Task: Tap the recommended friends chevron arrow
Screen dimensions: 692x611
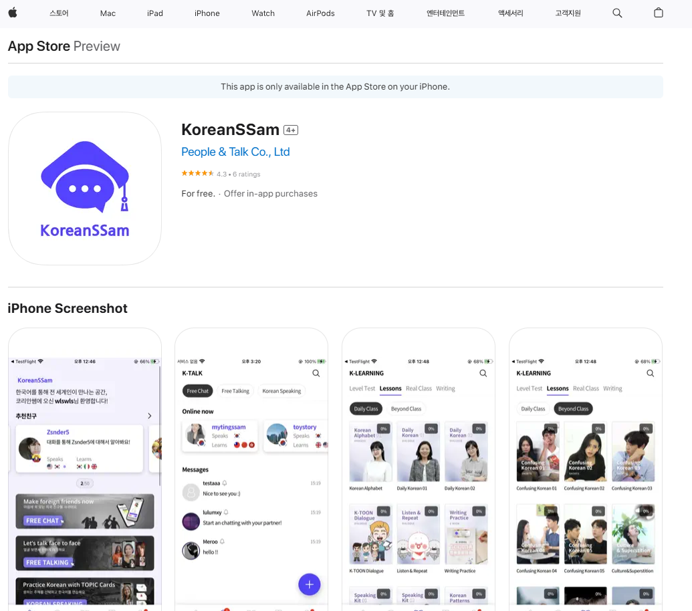Action: click(150, 416)
